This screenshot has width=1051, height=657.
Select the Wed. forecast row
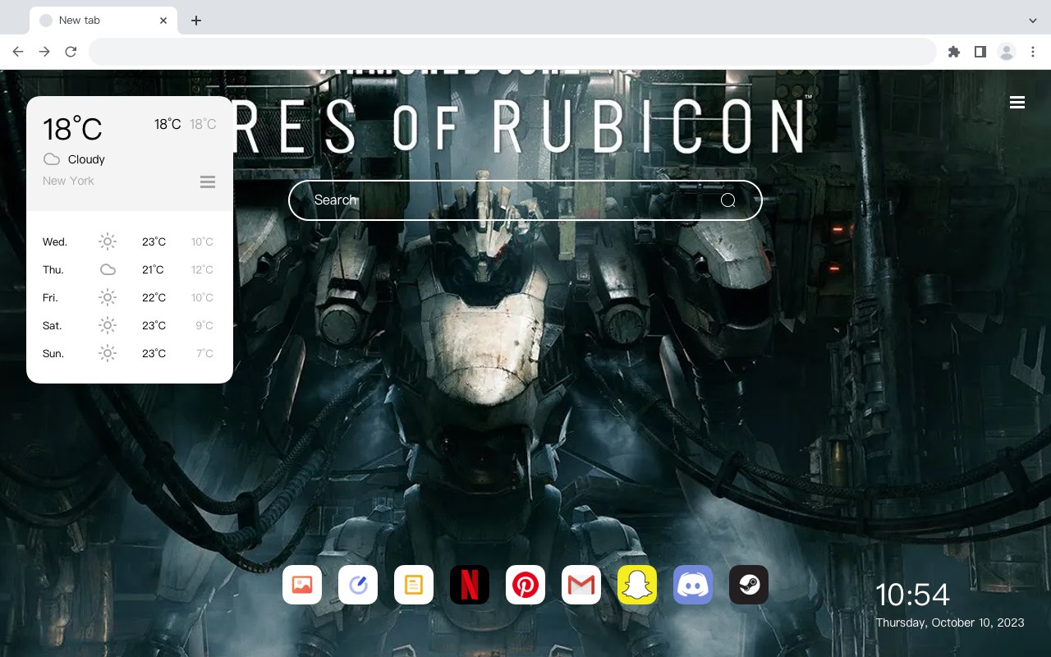[130, 241]
